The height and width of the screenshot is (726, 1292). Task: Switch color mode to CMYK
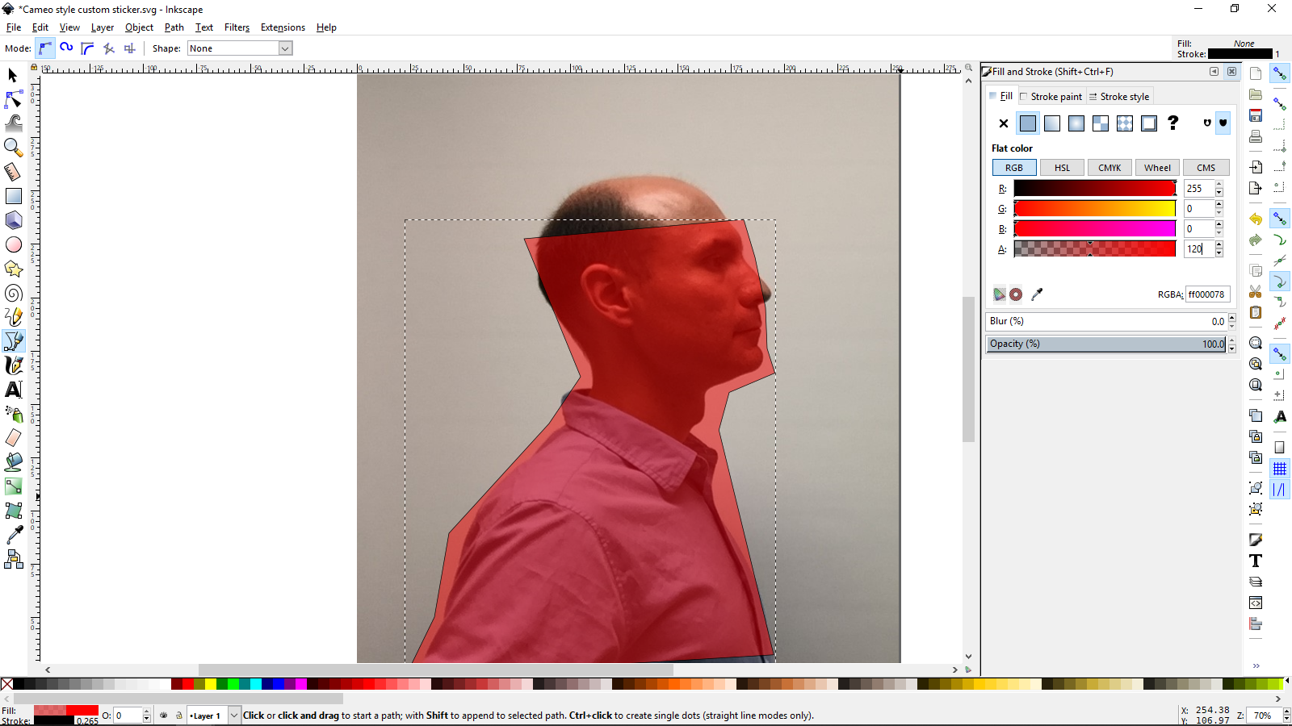pyautogui.click(x=1110, y=168)
